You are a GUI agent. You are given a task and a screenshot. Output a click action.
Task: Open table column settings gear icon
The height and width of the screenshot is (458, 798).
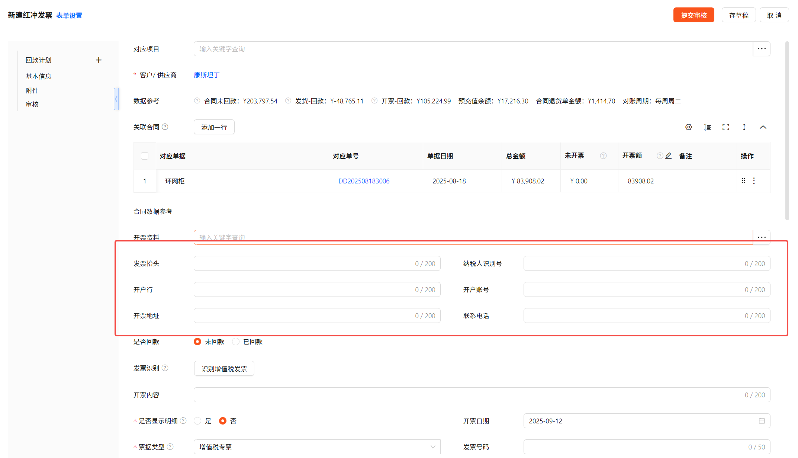click(689, 127)
